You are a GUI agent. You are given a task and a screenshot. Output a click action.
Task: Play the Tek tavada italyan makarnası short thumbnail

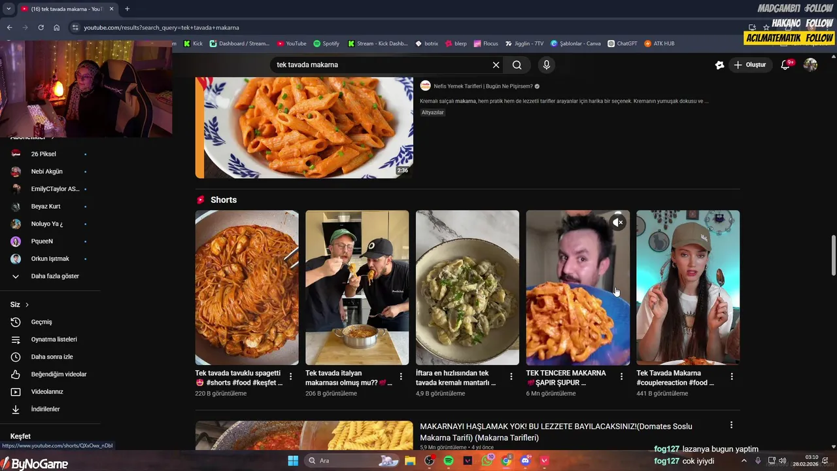tap(357, 287)
